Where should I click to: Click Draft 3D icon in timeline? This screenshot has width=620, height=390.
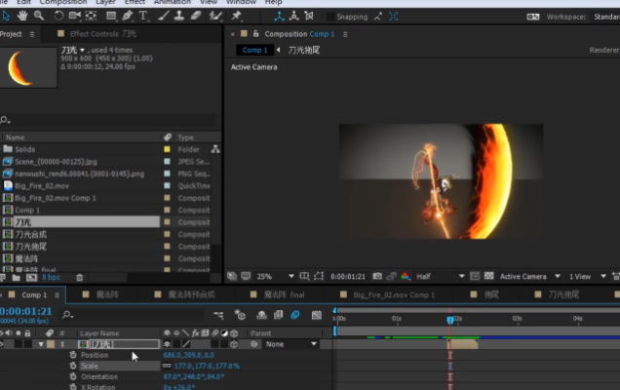point(240,315)
